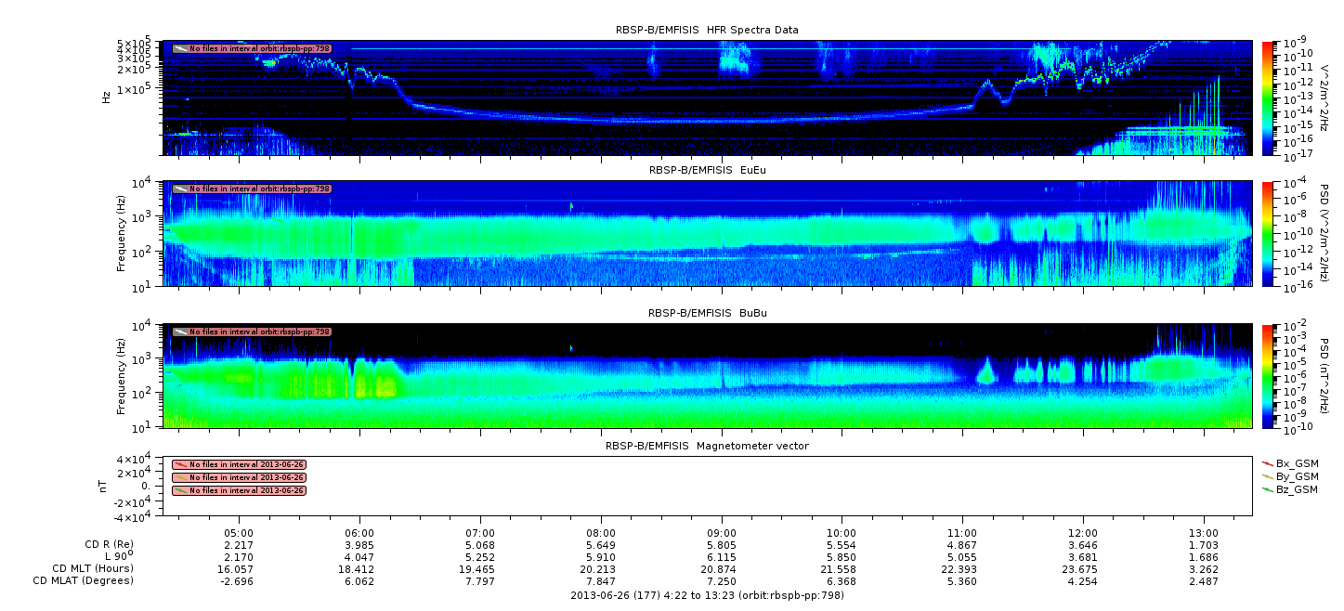Screen dimensions: 1344x611
Task: Click the BuBu PSD color bar
Action: click(x=1268, y=375)
